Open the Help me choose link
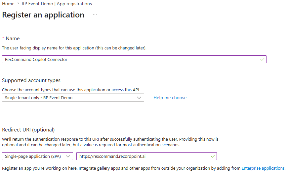The width and height of the screenshot is (288, 172). 170,98
